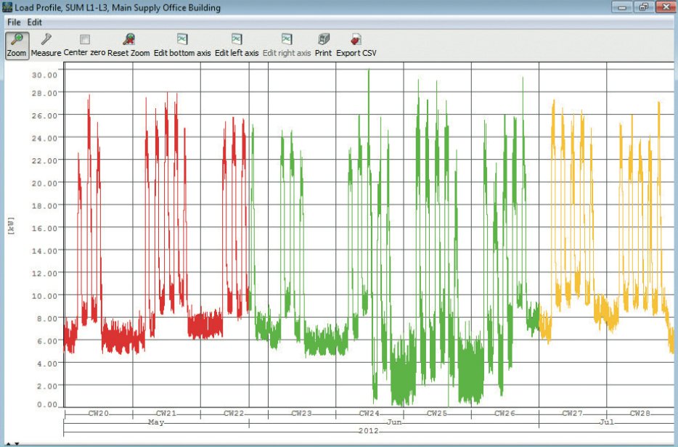Click the small arrows at bottom-left corner
The width and height of the screenshot is (678, 447).
click(x=11, y=443)
